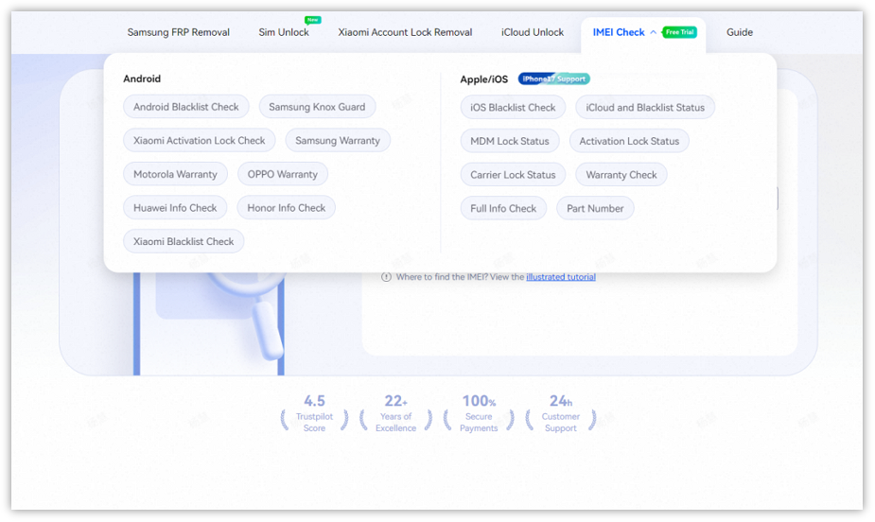Screen dimensions: 875x522
Task: Select Samsung Knox Guard
Action: click(x=317, y=107)
